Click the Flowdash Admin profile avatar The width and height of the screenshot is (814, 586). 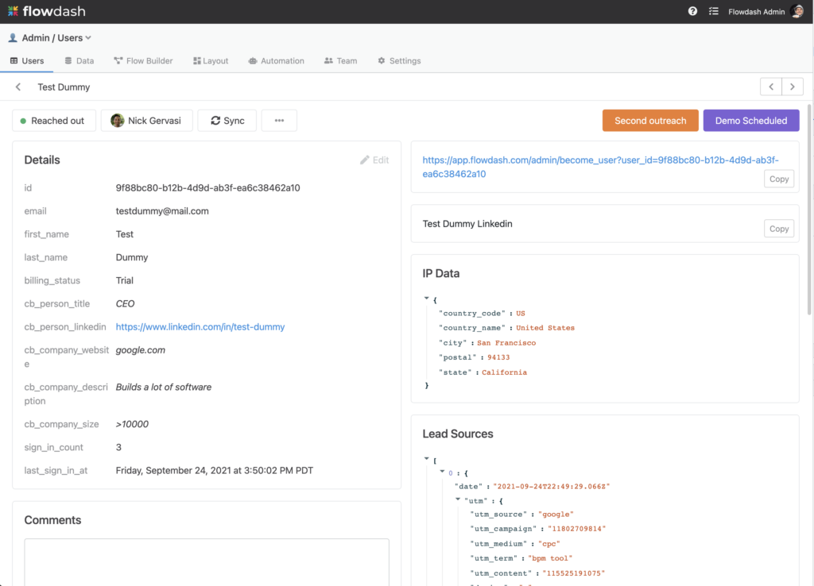(x=797, y=12)
